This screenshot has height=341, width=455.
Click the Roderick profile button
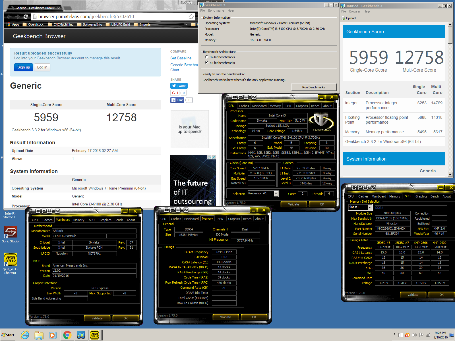187,3
